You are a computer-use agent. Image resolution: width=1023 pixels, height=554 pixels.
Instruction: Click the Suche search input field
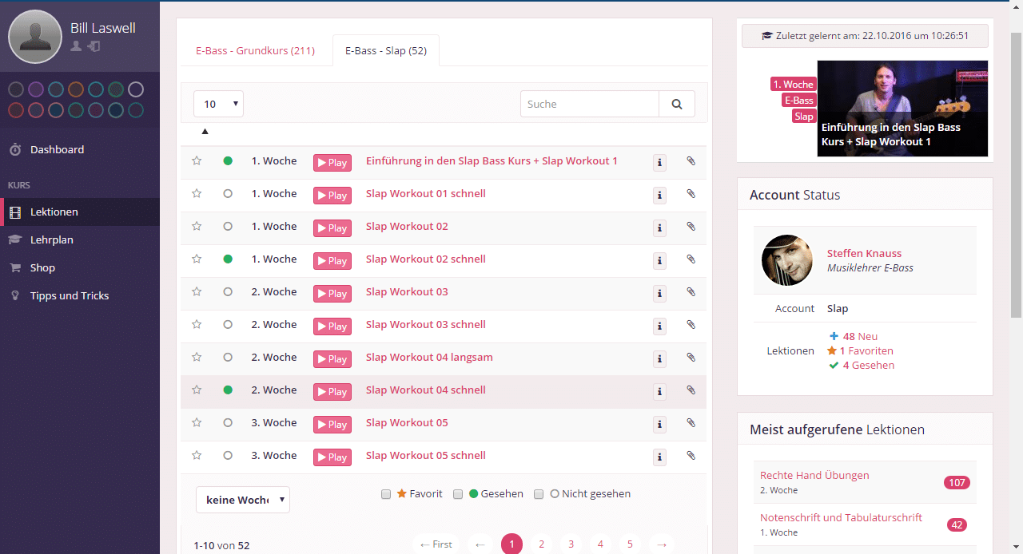pyautogui.click(x=589, y=104)
